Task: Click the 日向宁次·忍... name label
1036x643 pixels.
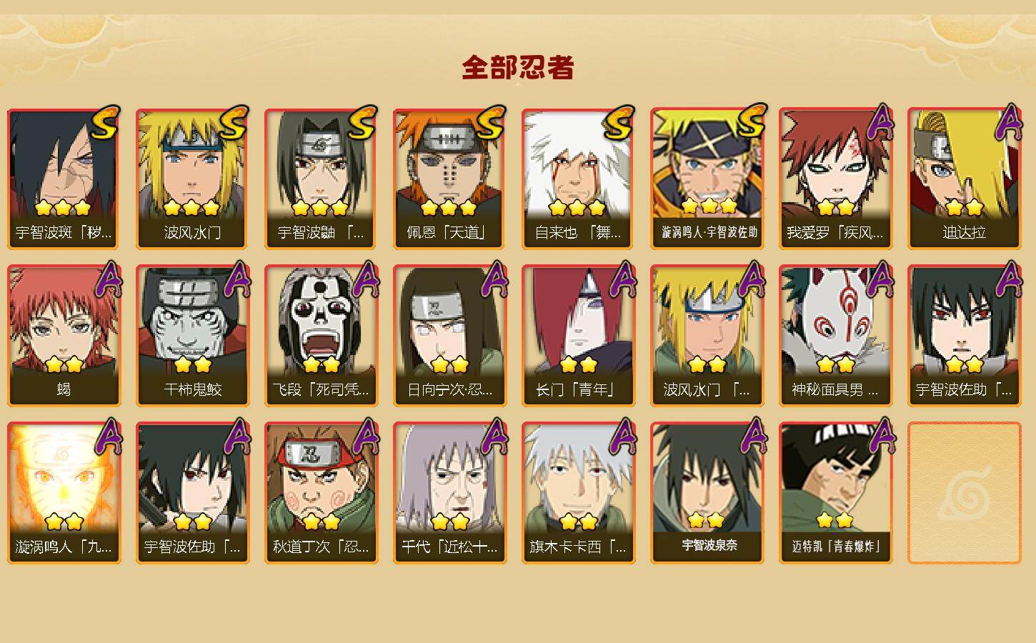Action: pyautogui.click(x=449, y=390)
